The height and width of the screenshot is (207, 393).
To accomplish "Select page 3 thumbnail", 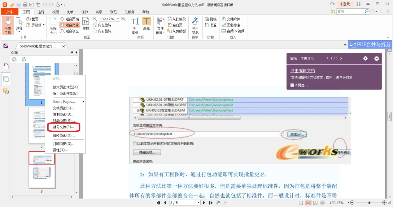I will pos(41,170).
